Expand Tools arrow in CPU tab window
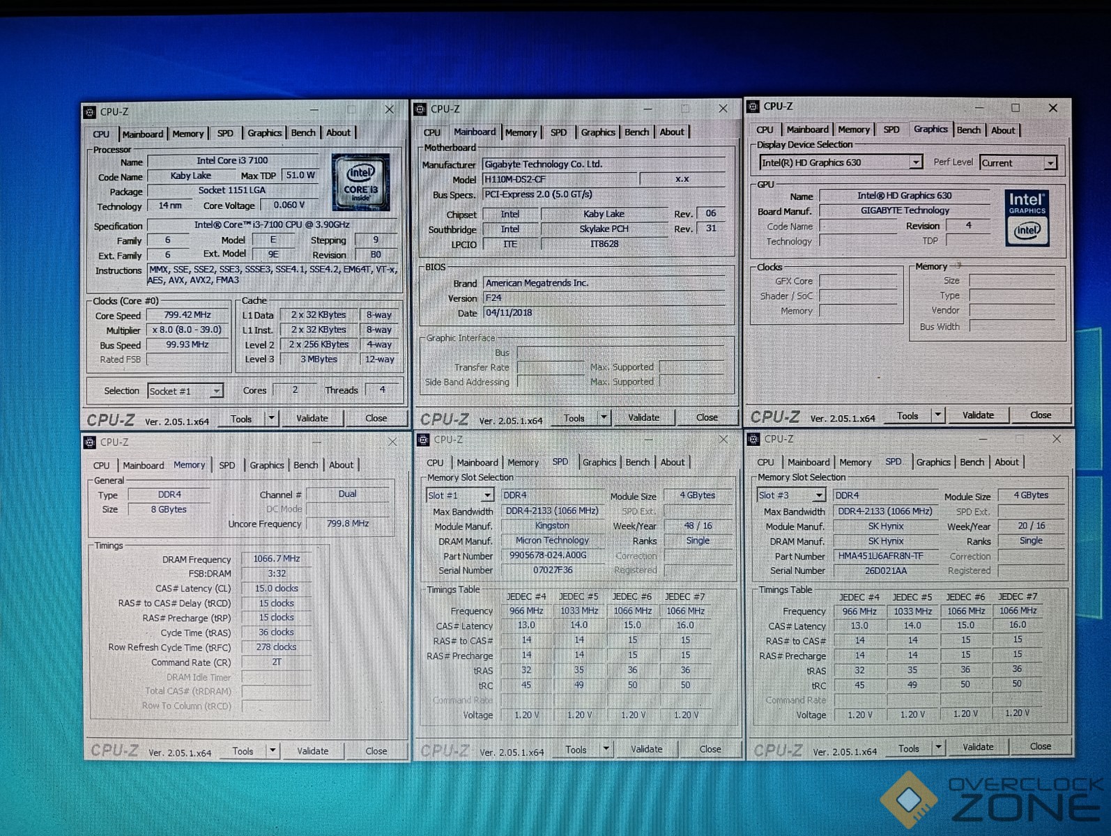 pos(272,419)
